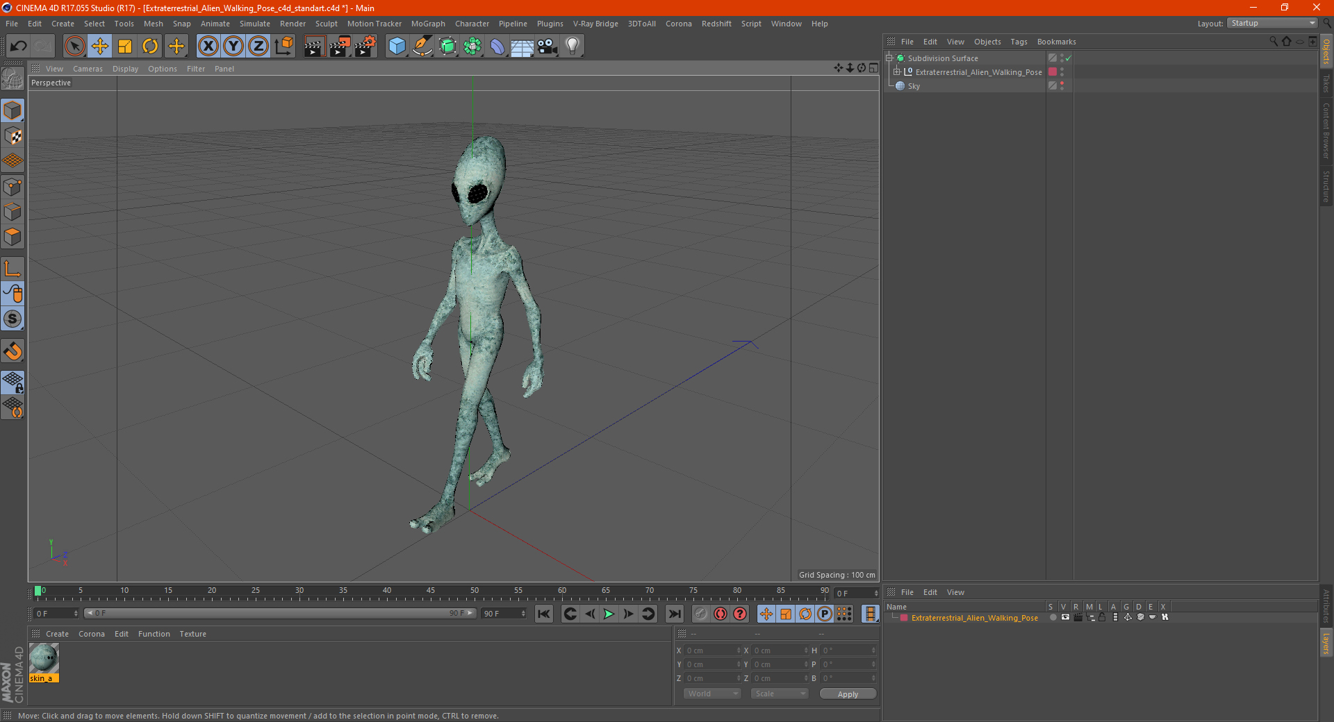
Task: Open viewport Cameras menu
Action: 88,69
